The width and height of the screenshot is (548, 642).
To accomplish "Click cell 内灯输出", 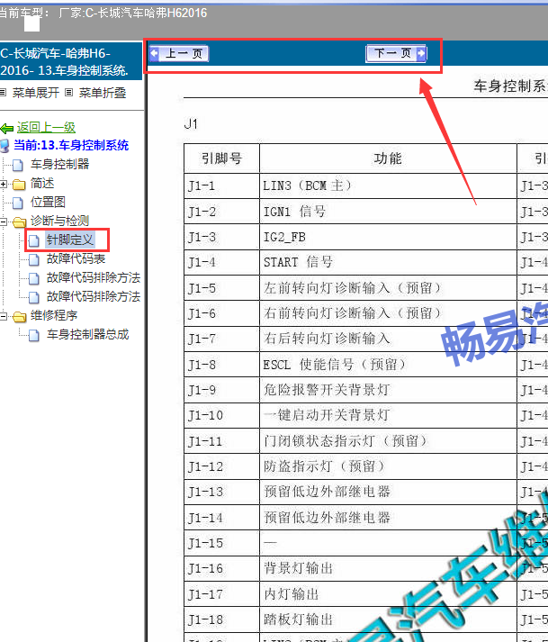I will (x=388, y=594).
